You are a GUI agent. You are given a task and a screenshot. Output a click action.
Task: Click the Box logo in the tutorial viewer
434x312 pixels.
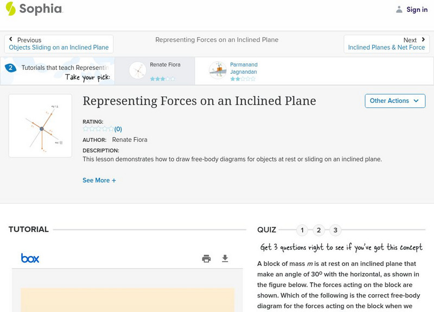pyautogui.click(x=30, y=258)
